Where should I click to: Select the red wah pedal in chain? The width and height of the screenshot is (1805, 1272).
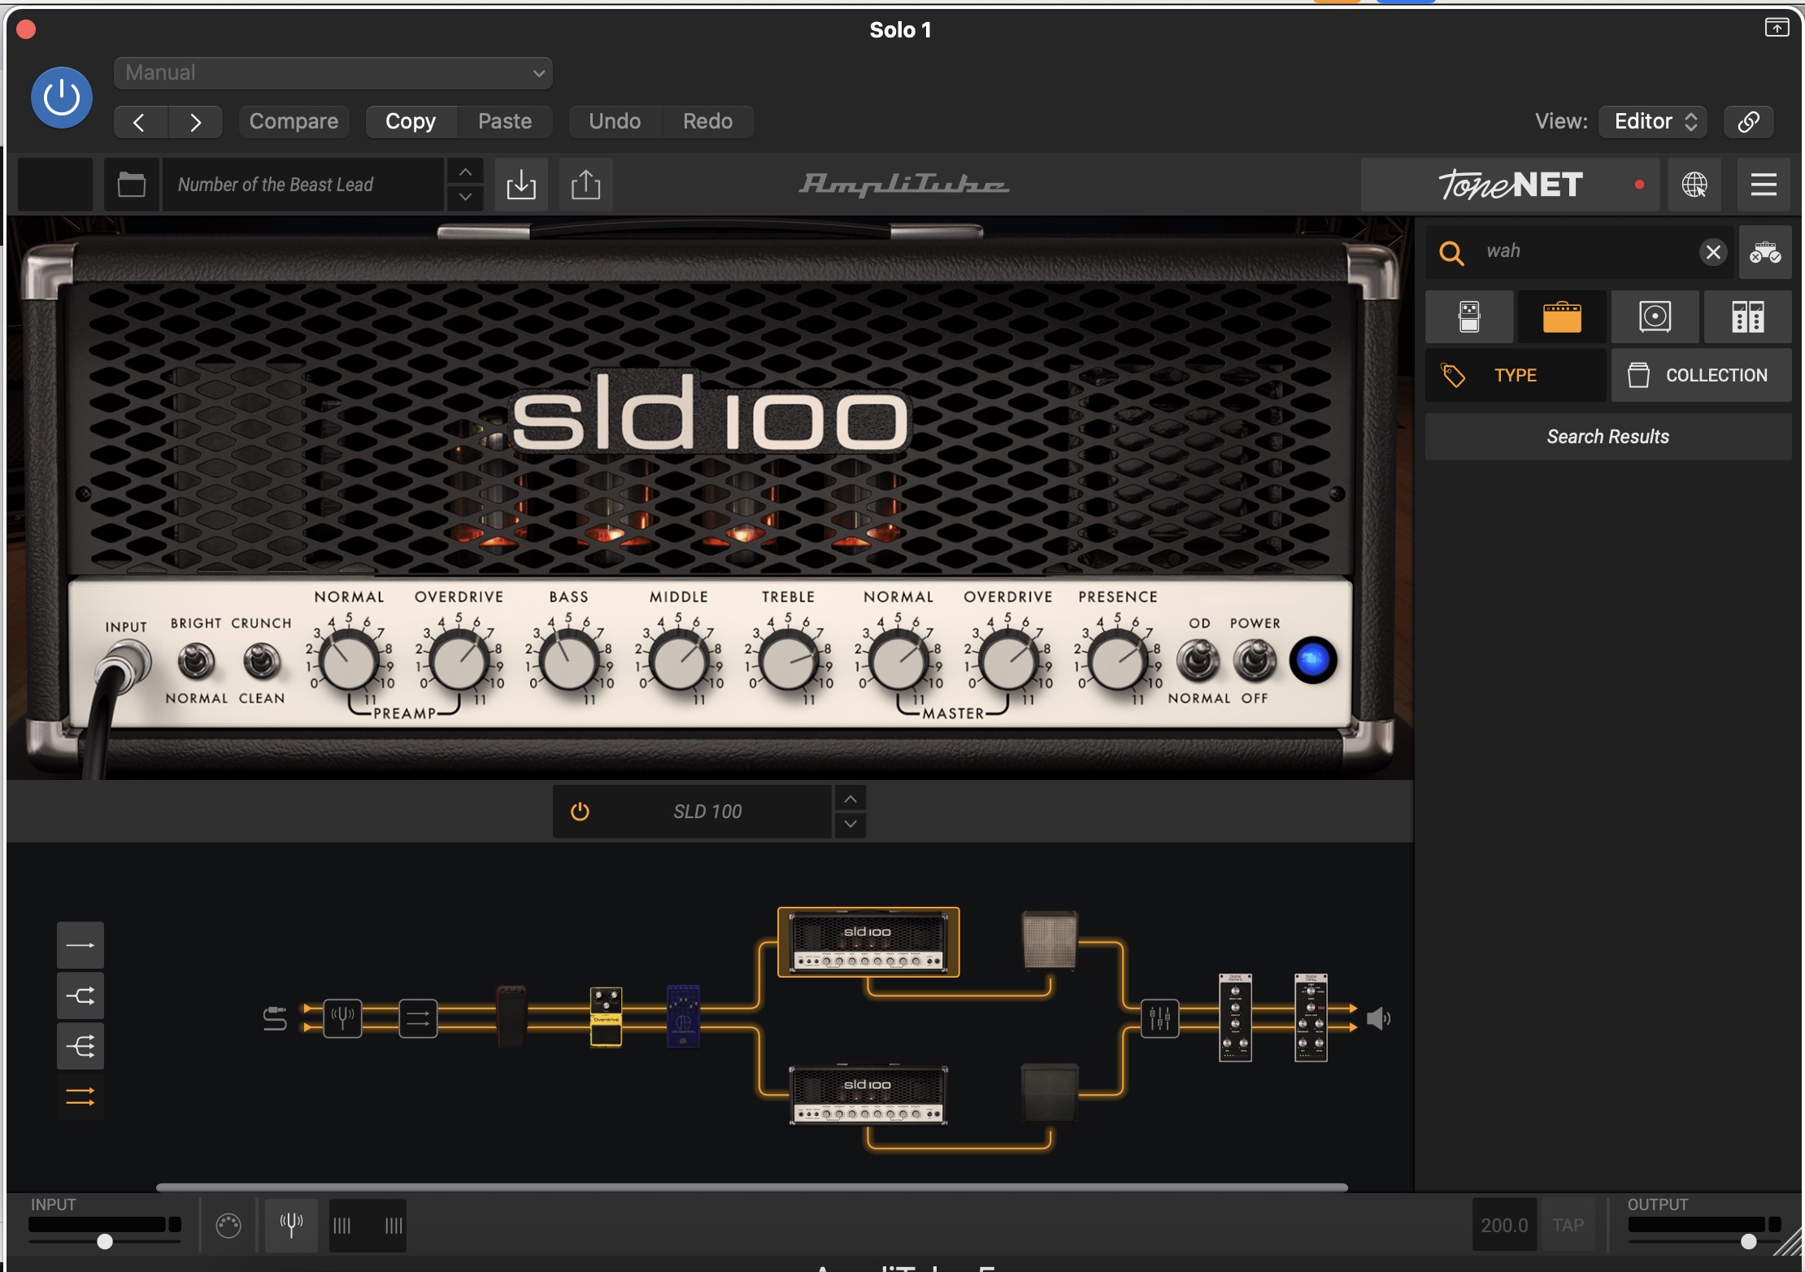(x=511, y=1016)
